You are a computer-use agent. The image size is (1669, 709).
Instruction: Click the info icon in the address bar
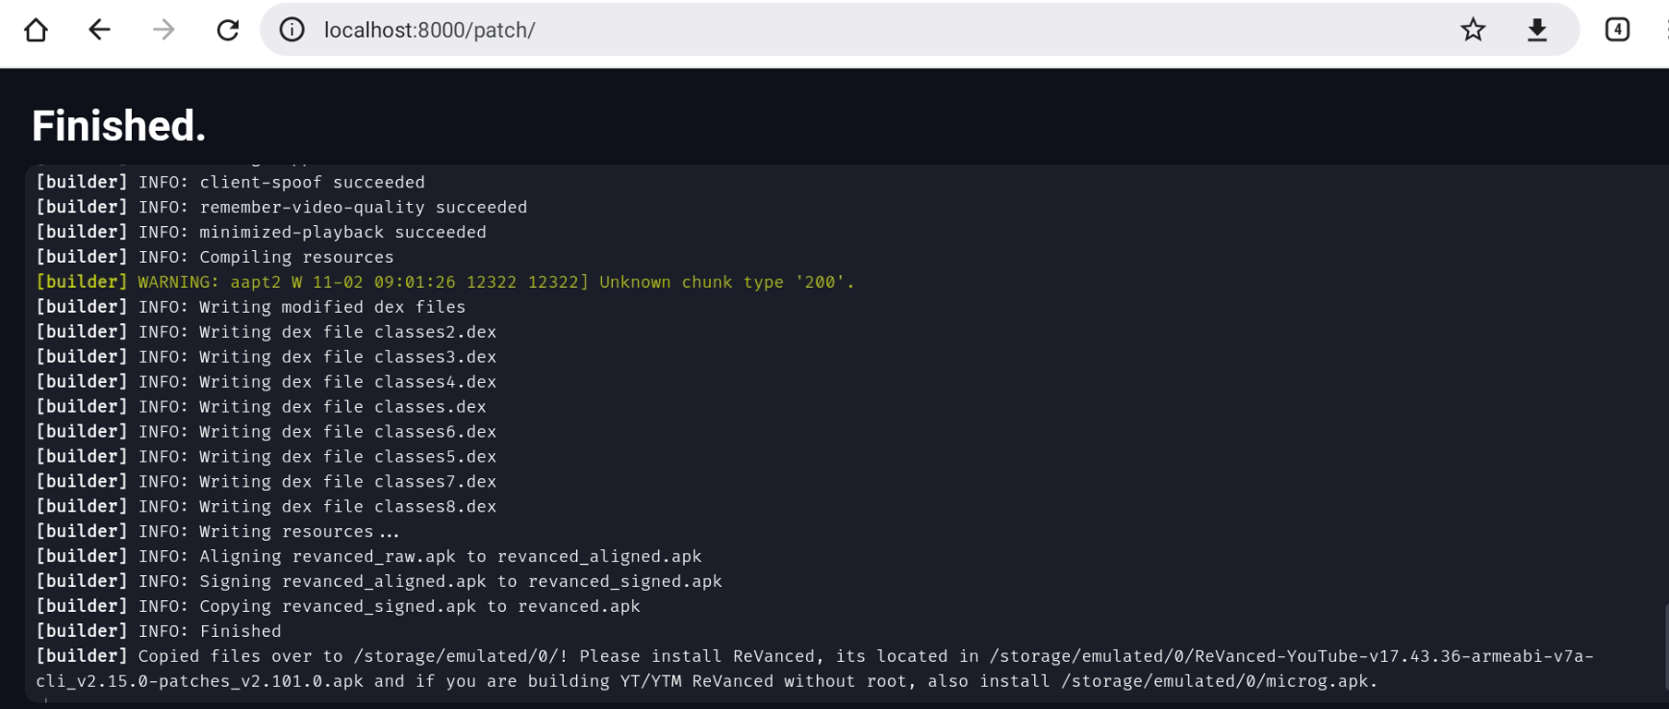click(291, 30)
